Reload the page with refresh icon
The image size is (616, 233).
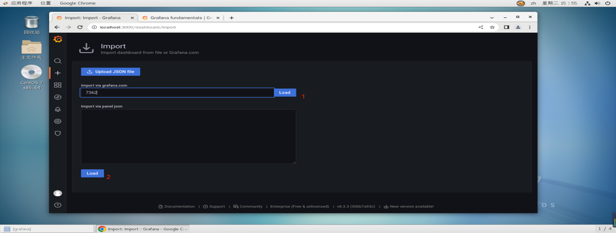click(x=80, y=27)
